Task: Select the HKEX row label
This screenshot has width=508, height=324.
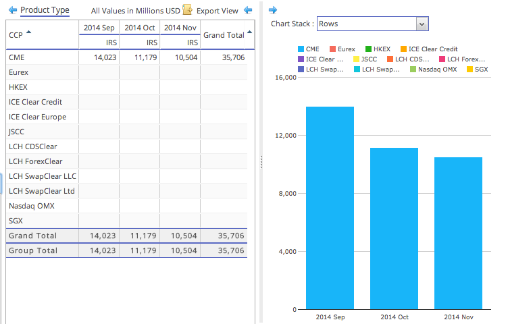Action: 18,87
